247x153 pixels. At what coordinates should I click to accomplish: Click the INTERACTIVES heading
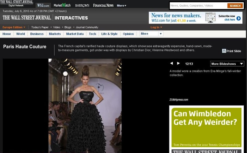tap(71, 18)
